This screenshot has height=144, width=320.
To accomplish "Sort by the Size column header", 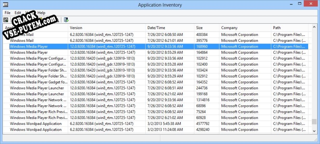I will click(207, 28).
